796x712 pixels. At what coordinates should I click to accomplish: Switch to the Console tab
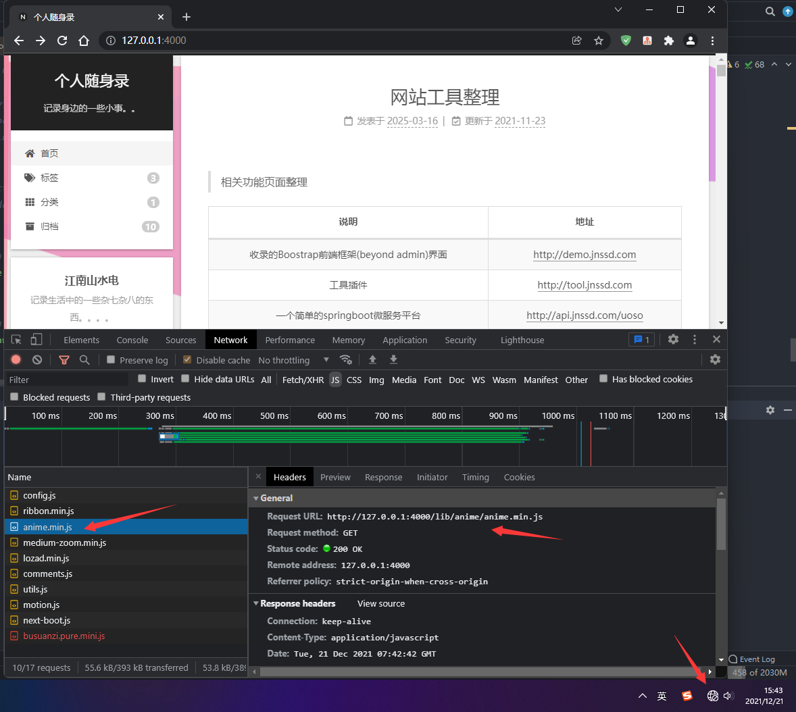pos(132,340)
